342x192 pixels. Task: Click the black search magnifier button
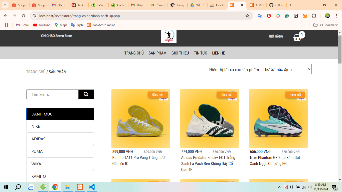86,94
